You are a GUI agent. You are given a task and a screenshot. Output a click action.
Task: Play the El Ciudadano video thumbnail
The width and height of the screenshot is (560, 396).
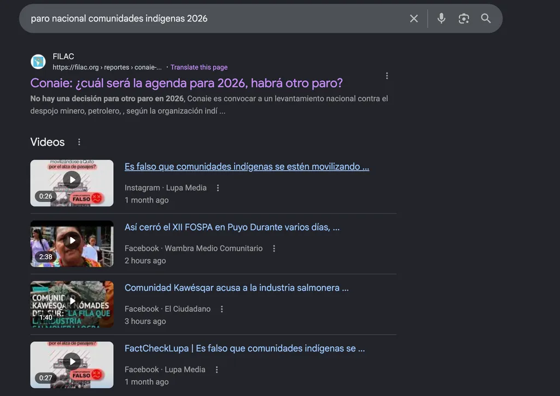[72, 304]
